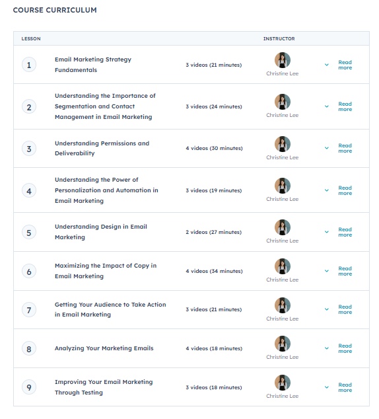Click Read more for lesson 9 Through Testing

tap(345, 387)
